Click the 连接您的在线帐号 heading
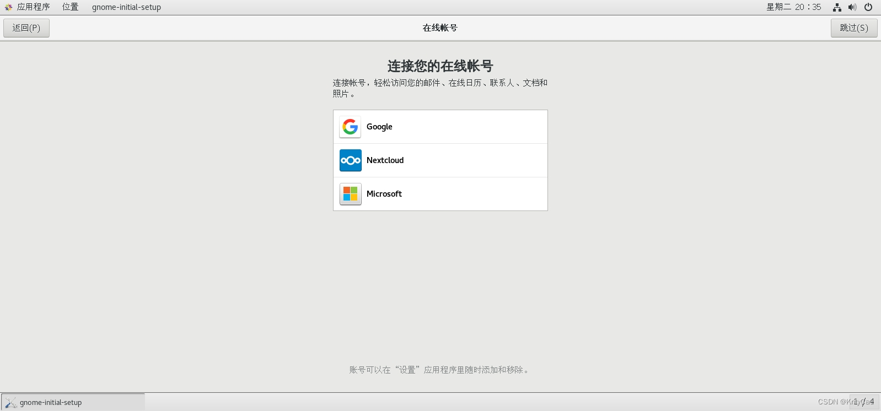Viewport: 881px width, 411px height. [440, 66]
